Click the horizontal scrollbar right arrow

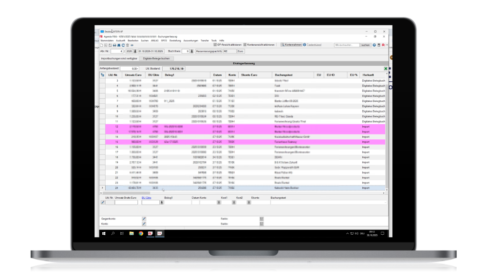click(x=384, y=193)
